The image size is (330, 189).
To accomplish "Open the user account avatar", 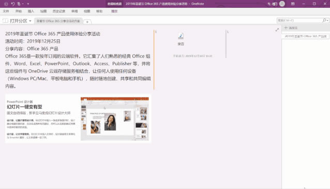I will click(x=282, y=4).
